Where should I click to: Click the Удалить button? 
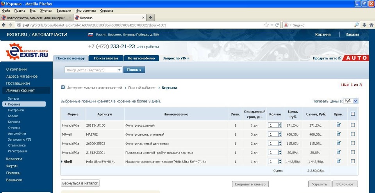(x=320, y=184)
